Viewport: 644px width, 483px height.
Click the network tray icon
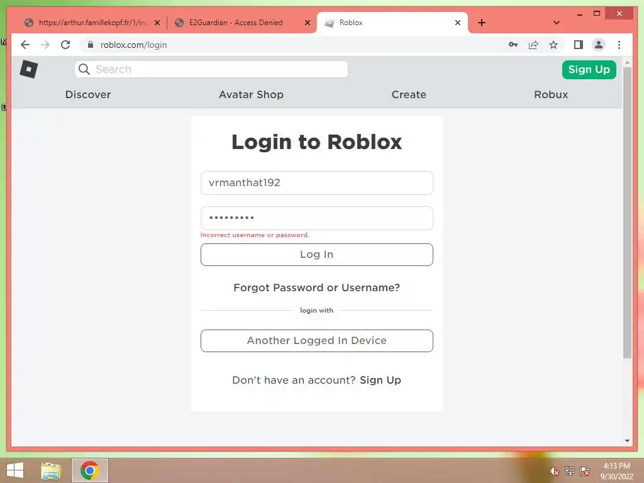point(569,471)
